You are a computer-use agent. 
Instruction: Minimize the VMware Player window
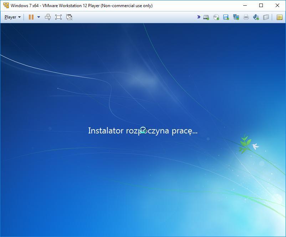tap(245, 5)
